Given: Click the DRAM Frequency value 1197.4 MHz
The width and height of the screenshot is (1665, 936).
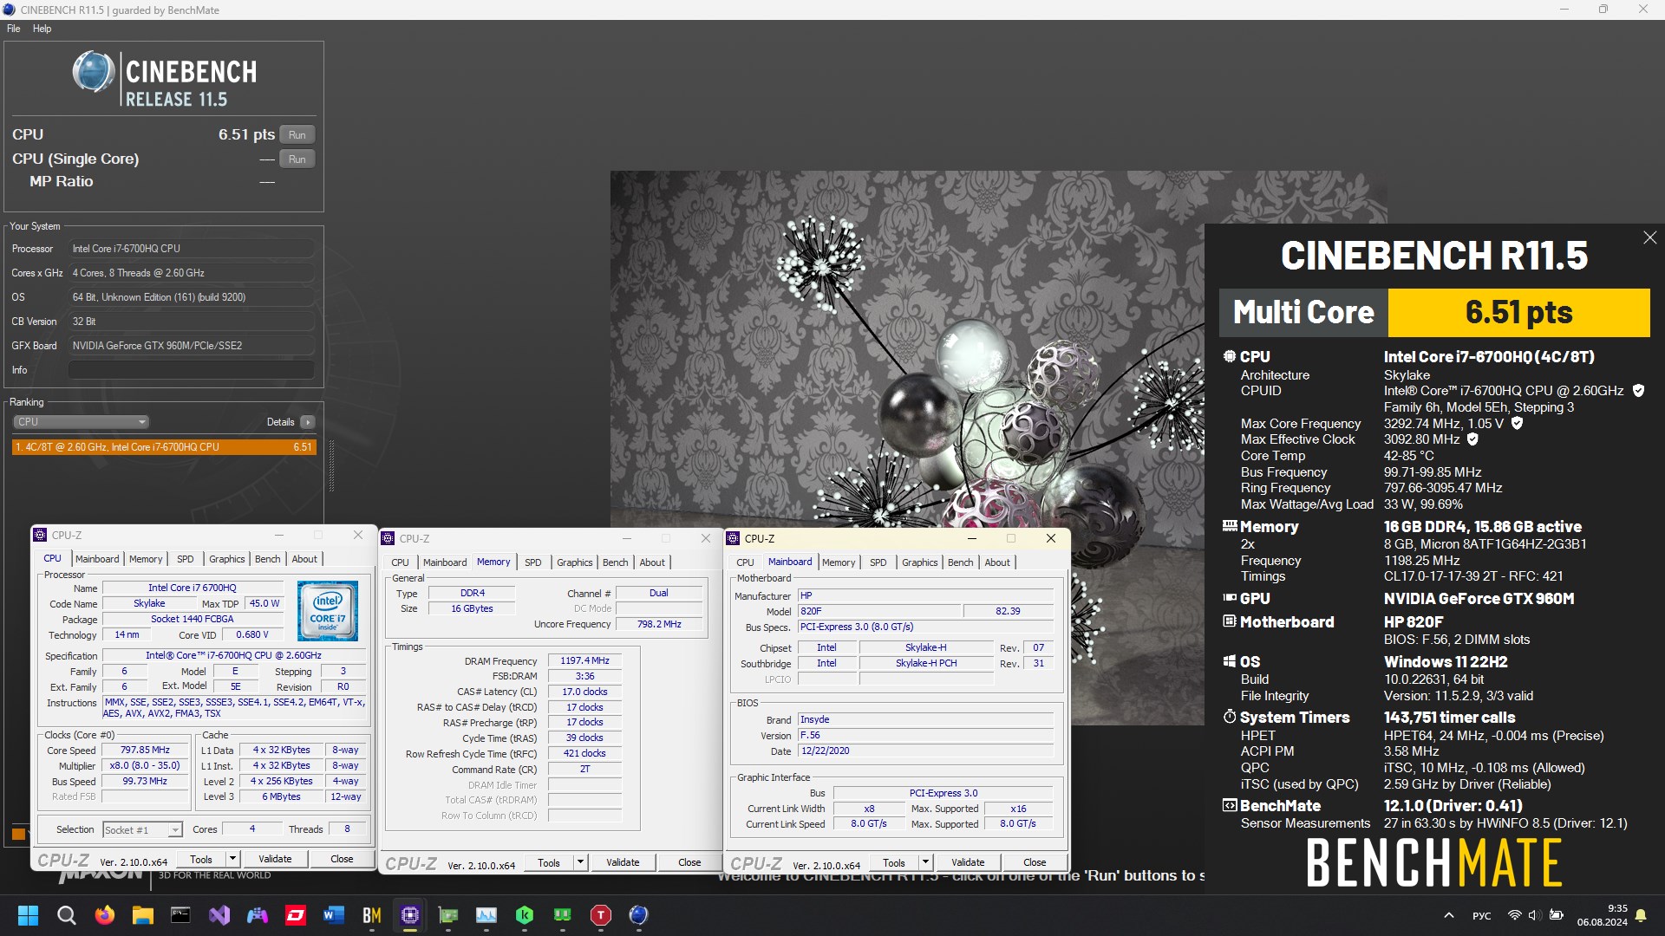Looking at the screenshot, I should click(584, 660).
